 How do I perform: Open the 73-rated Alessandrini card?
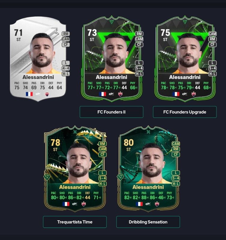[112, 59]
